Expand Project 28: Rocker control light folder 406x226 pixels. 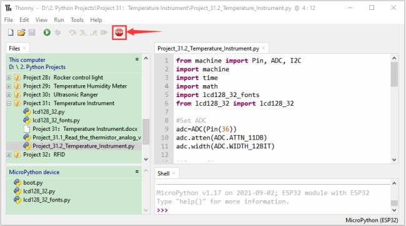[9, 78]
